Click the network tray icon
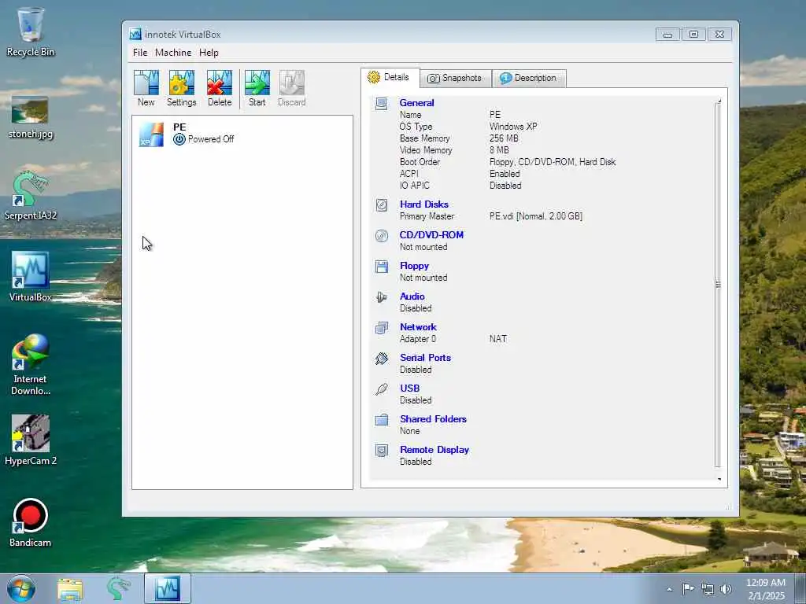 click(x=708, y=589)
